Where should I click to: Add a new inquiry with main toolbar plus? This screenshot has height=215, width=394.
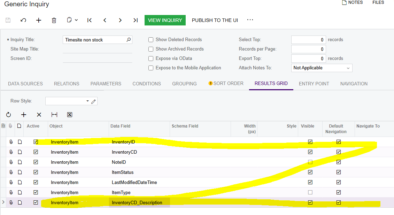(39, 20)
